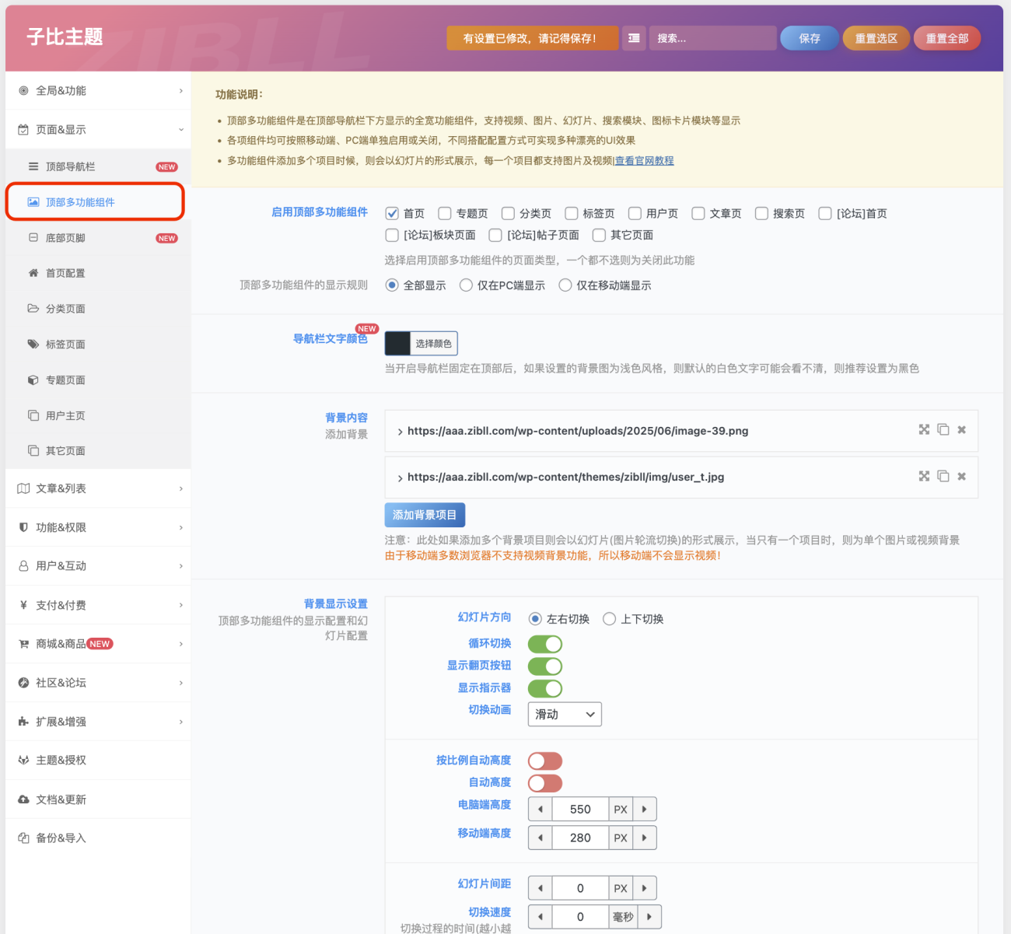Open the 查看官网教程 tutorial link
The width and height of the screenshot is (1011, 934).
click(x=644, y=161)
